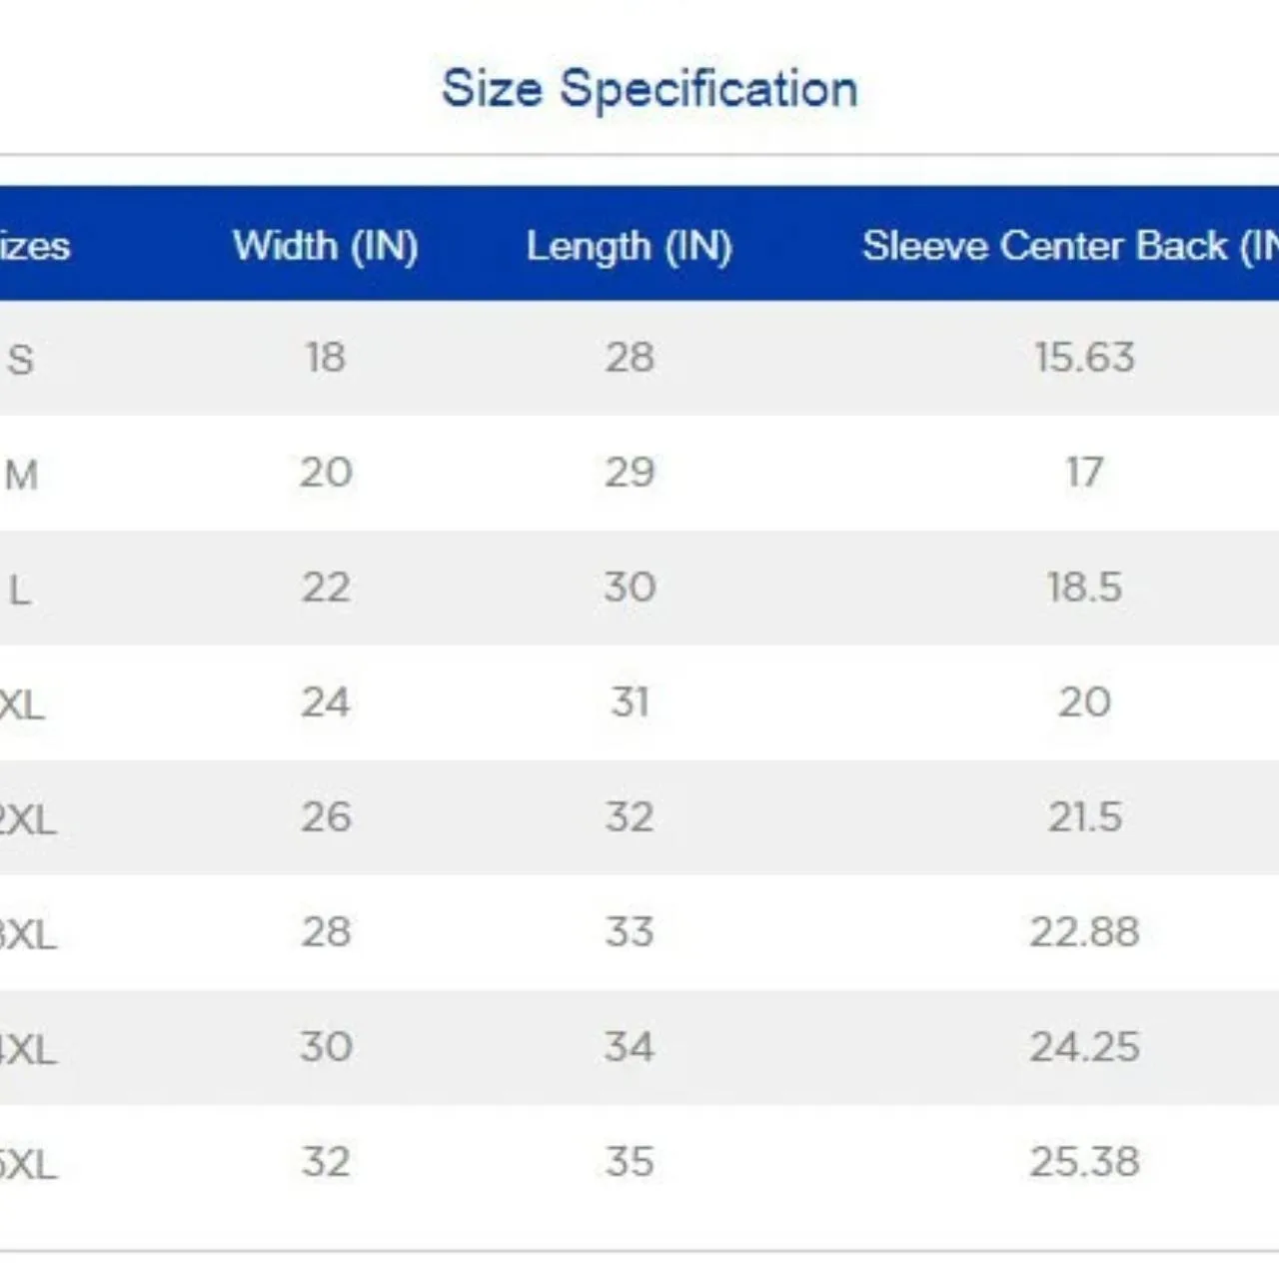The height and width of the screenshot is (1279, 1279).
Task: Click length value 35 in 5XL row
Action: pos(630,1162)
